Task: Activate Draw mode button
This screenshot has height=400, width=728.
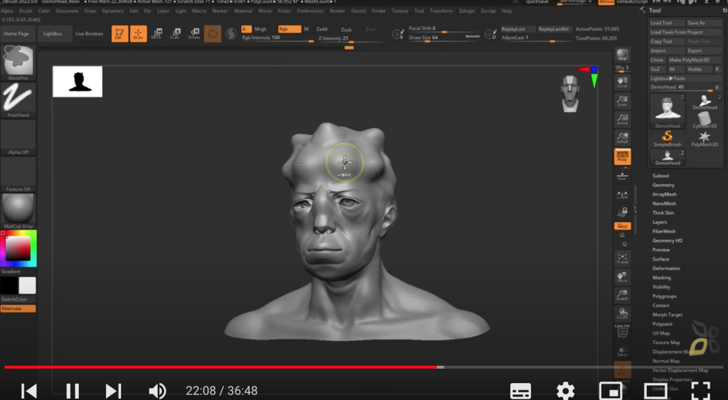Action: coord(138,34)
